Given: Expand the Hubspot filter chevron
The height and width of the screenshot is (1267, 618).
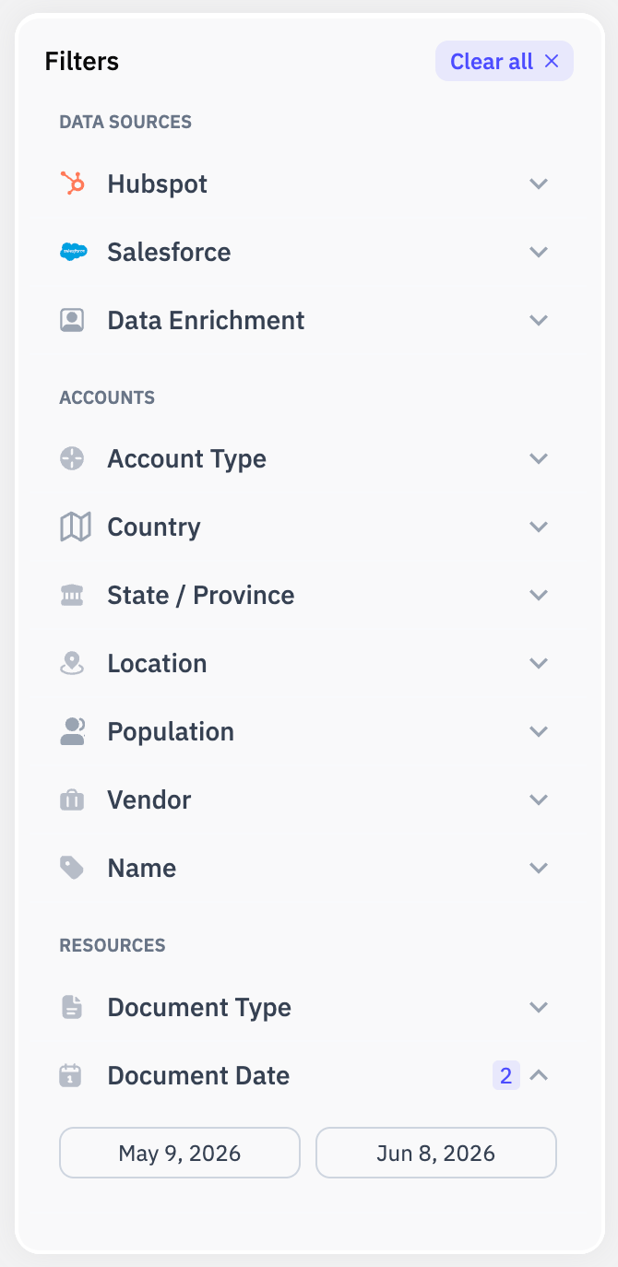Looking at the screenshot, I should coord(540,184).
